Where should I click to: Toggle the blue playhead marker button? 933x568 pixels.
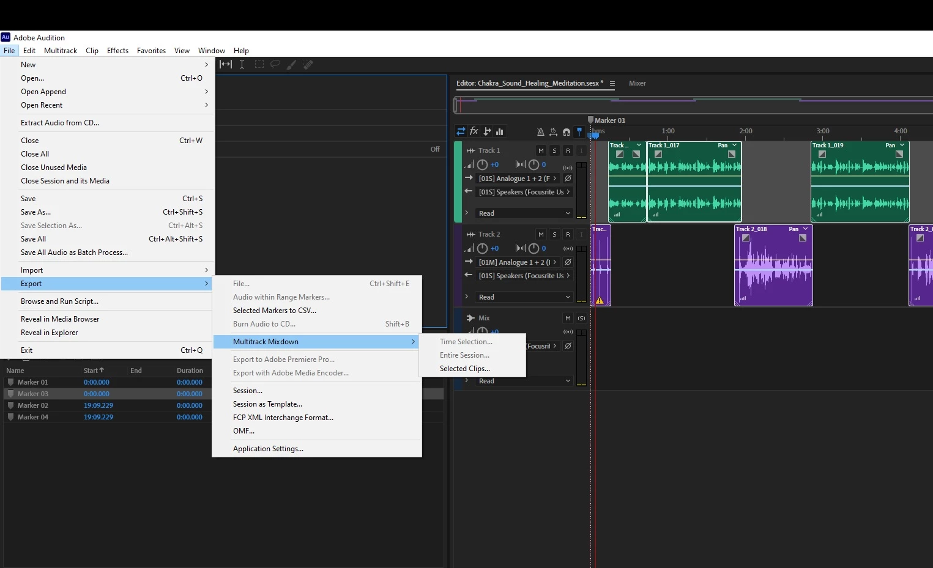tap(579, 131)
